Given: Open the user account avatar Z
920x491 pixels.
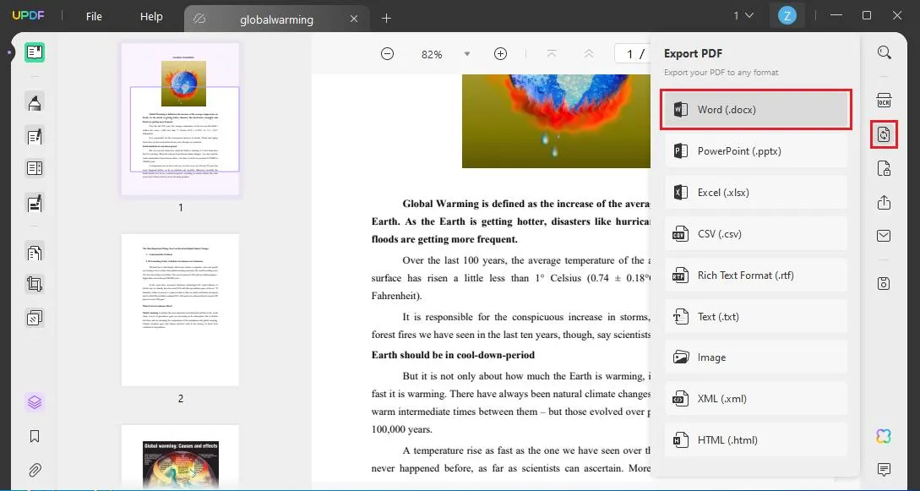Looking at the screenshot, I should [x=787, y=16].
